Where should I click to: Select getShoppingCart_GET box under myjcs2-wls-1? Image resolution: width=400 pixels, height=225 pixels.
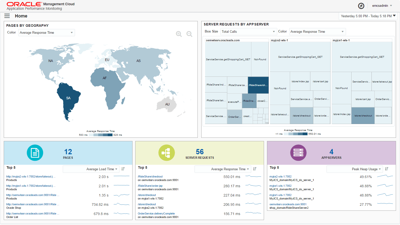click(x=300, y=57)
